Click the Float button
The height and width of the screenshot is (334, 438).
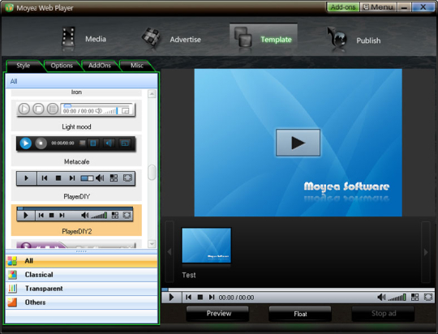[300, 314]
